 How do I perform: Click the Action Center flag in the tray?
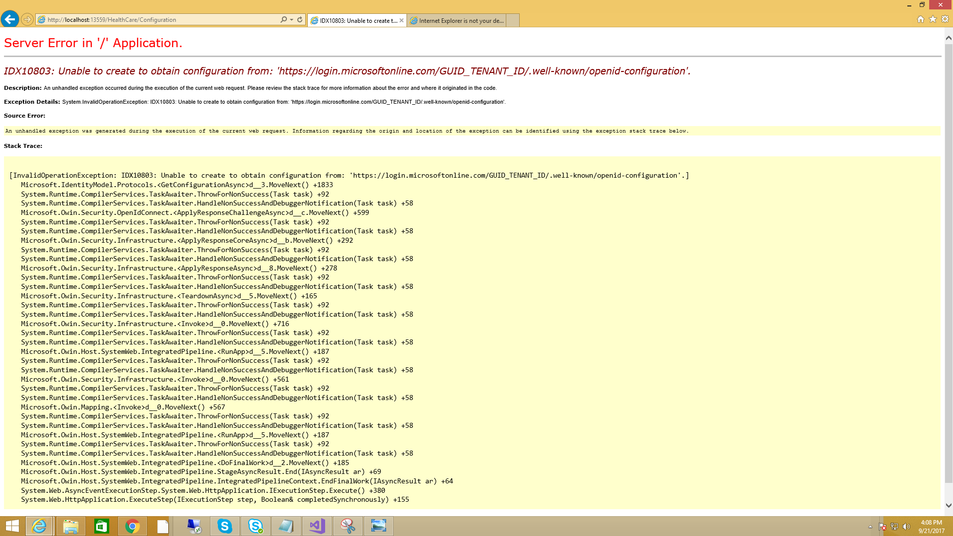[883, 526]
